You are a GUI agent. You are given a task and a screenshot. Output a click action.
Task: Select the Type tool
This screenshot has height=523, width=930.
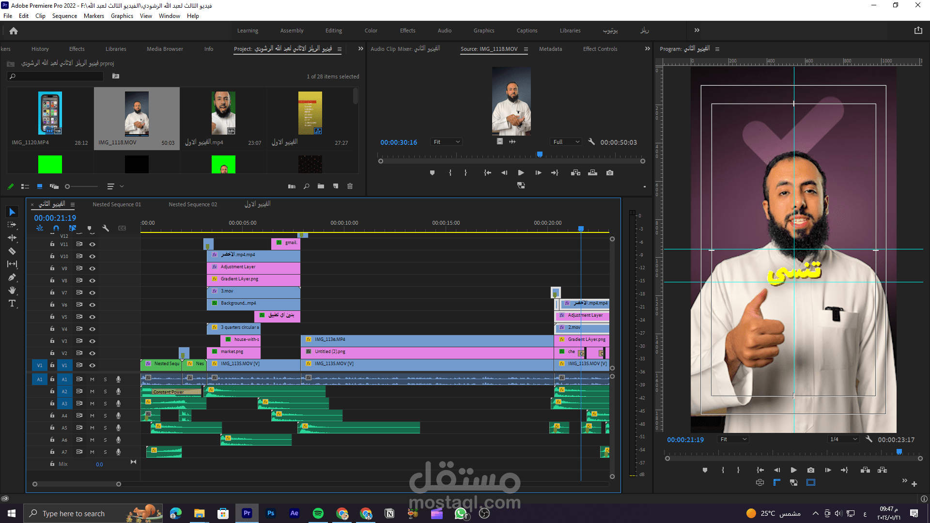pos(12,304)
